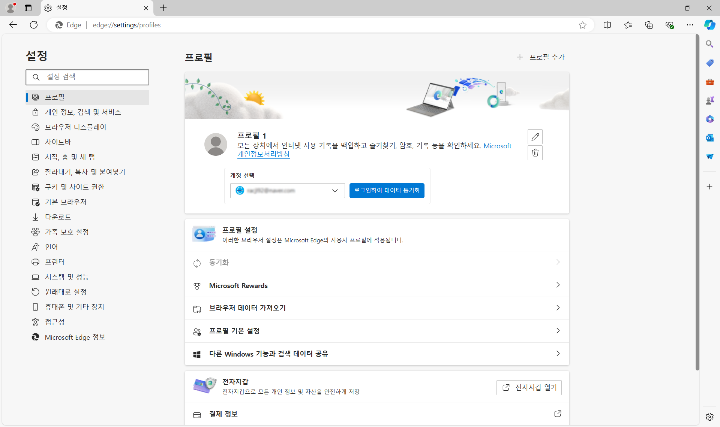720x427 pixels.
Task: Add this page to favorites star
Action: 582,25
